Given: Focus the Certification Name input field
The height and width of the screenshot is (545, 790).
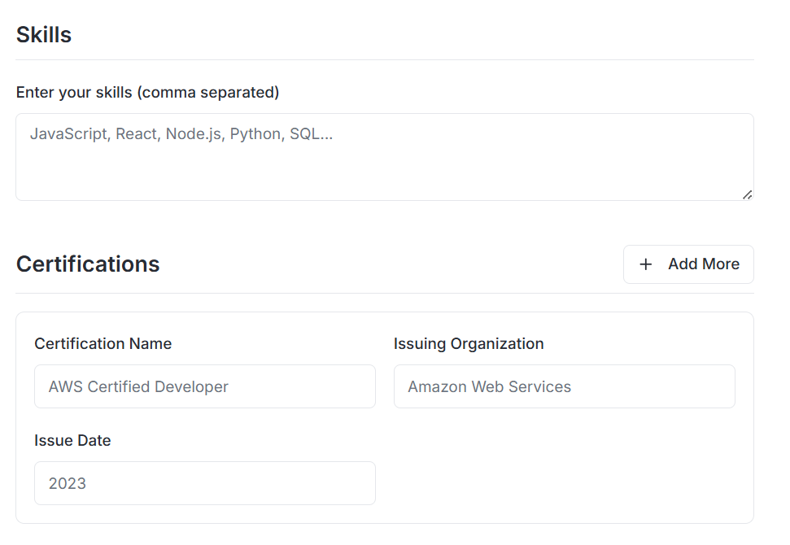Looking at the screenshot, I should click(x=204, y=386).
